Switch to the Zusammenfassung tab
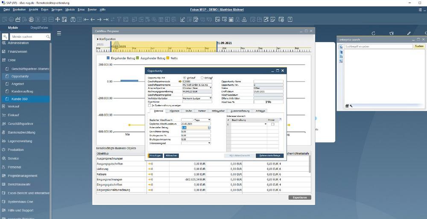 tap(240, 111)
